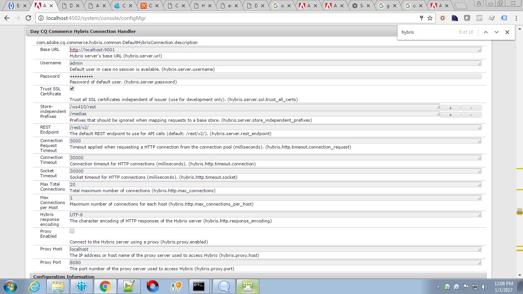The image size is (523, 294).
Task: Edit Connection Request Timeout value 3000
Action: [275, 141]
